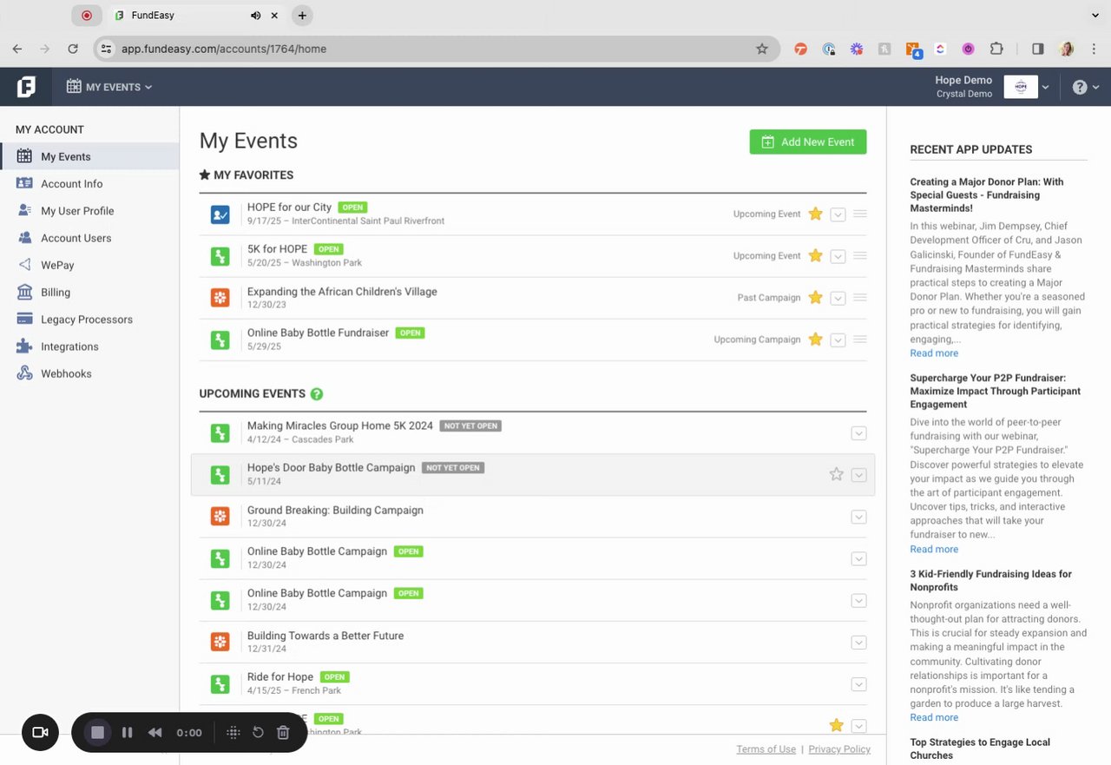Viewport: 1111px width, 765px height.
Task: Reload the page in Chrome
Action: pos(73,49)
